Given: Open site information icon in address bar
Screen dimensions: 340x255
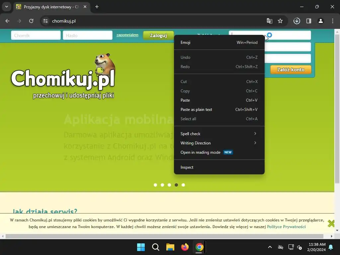Looking at the screenshot, I should tap(45, 21).
